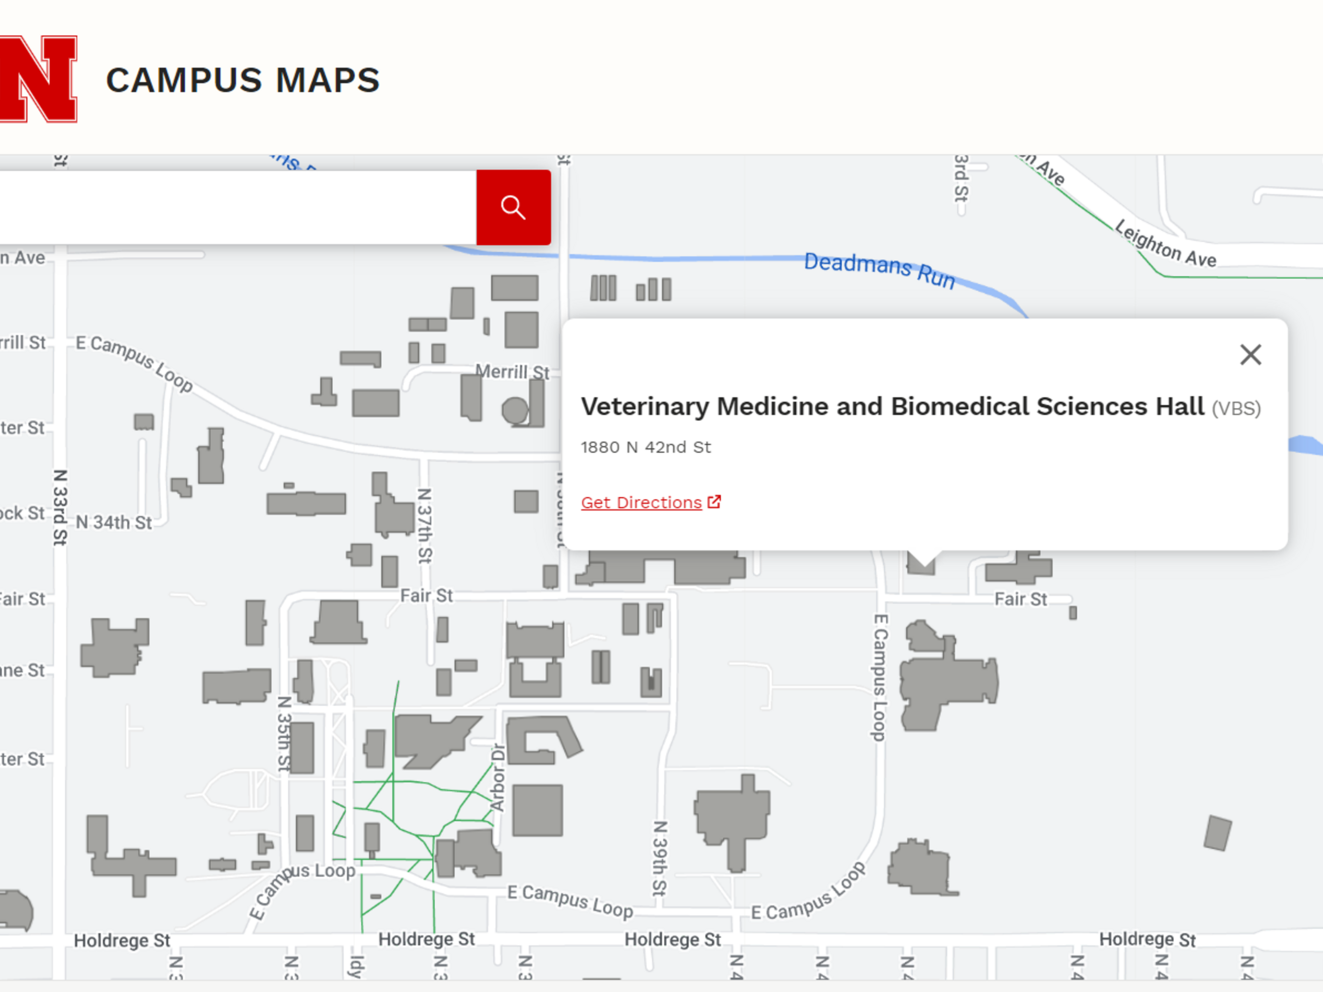Select the Veterinary Medicine and Biomedical Sciences Hall heading
Screen dimensions: 1323x992
(x=892, y=406)
